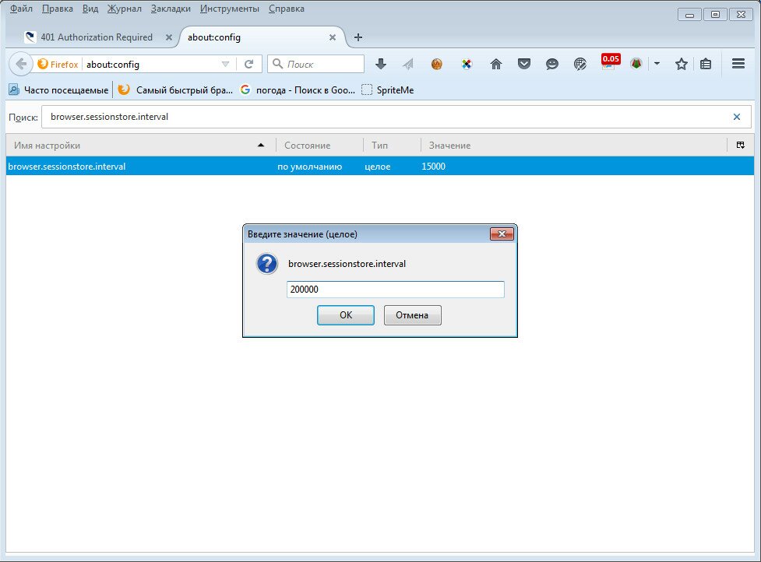Switch to 401 Authorization Required tab
Image resolution: width=761 pixels, height=562 pixels.
tap(96, 37)
